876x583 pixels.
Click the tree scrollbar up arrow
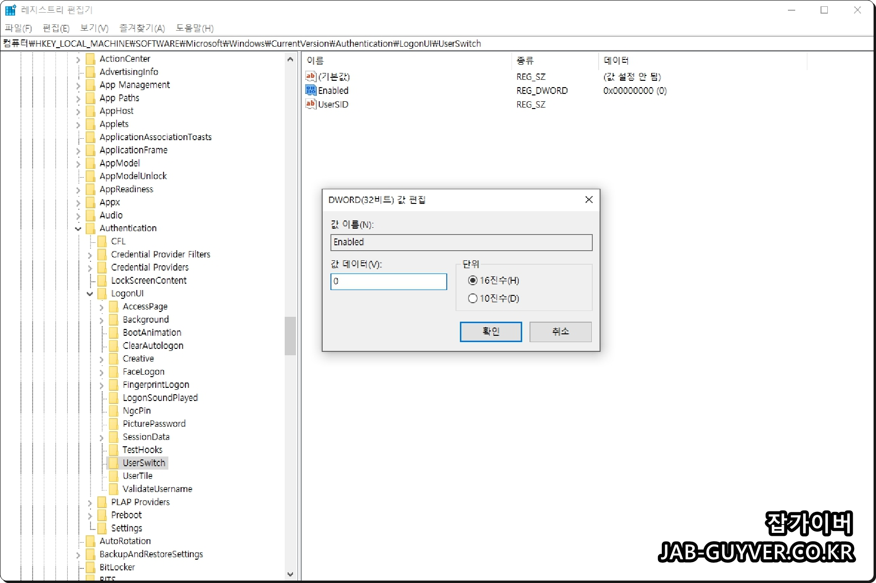290,59
